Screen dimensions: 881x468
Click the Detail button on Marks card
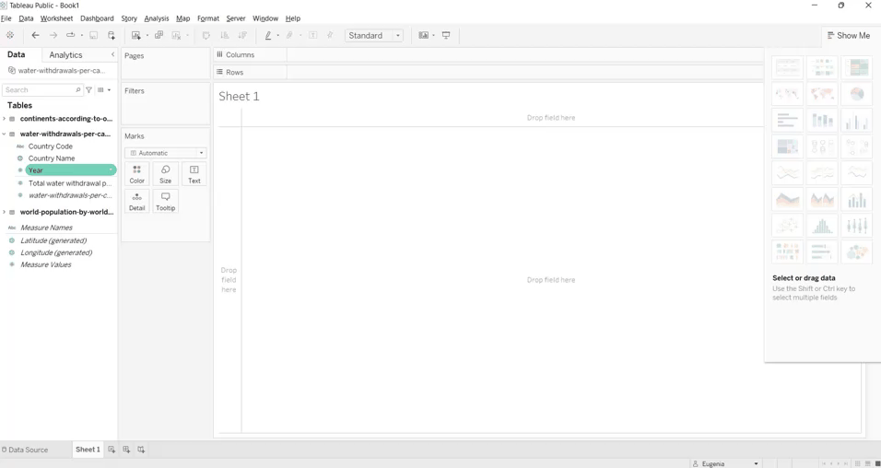click(137, 202)
